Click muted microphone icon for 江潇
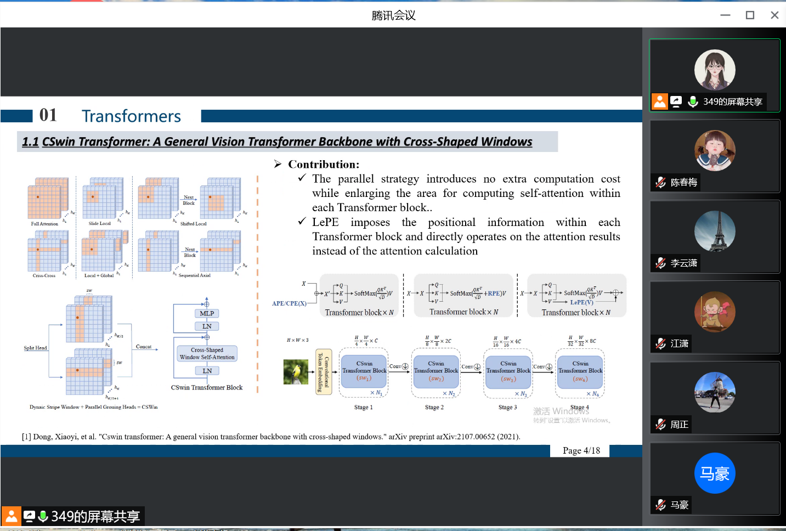 pyautogui.click(x=661, y=343)
